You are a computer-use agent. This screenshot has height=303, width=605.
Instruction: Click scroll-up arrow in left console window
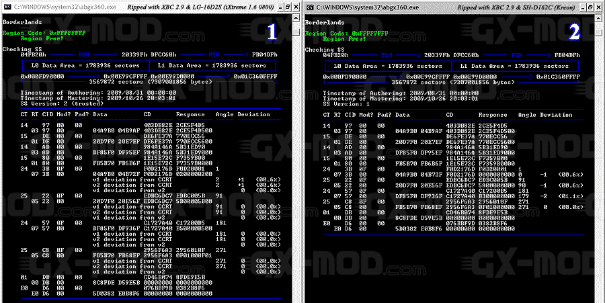coord(296,18)
